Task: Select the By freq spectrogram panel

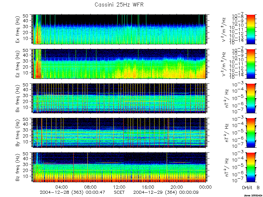Action: click(x=119, y=133)
